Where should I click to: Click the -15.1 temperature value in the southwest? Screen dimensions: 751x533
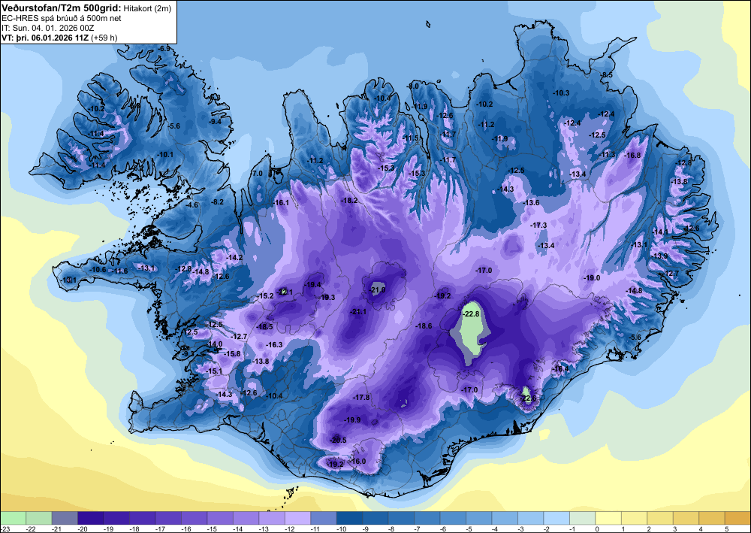213,371
